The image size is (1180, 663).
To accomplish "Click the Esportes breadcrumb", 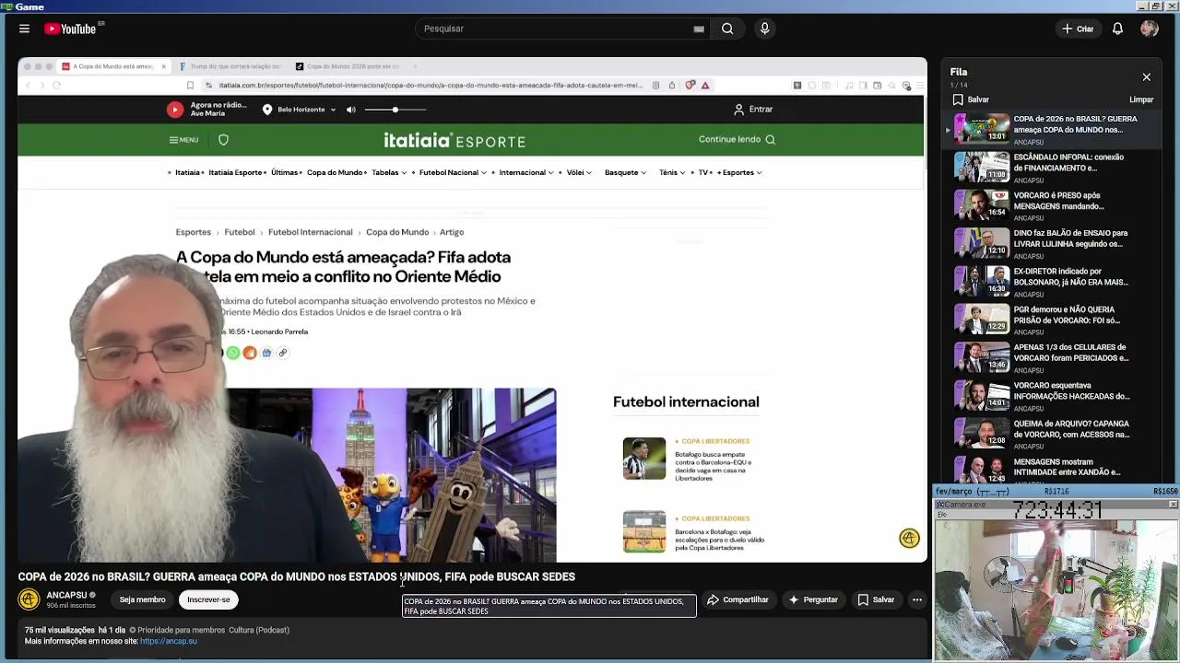I will (194, 232).
